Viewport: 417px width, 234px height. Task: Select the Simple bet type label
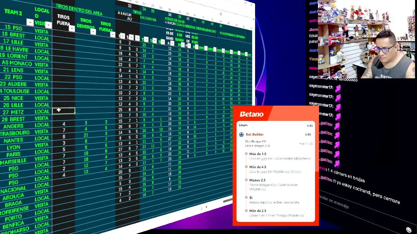click(243, 125)
